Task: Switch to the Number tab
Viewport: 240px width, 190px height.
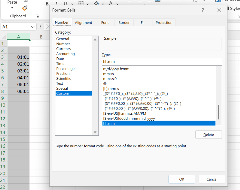Action: click(62, 22)
